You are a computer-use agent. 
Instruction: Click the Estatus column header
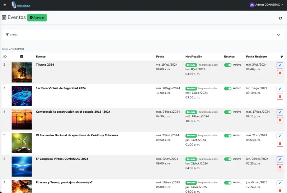tap(229, 57)
